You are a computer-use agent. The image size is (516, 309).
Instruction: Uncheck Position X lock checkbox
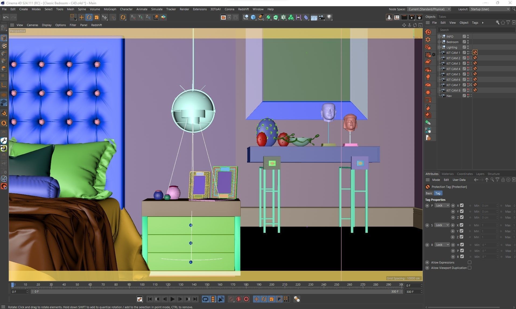[x=462, y=205]
